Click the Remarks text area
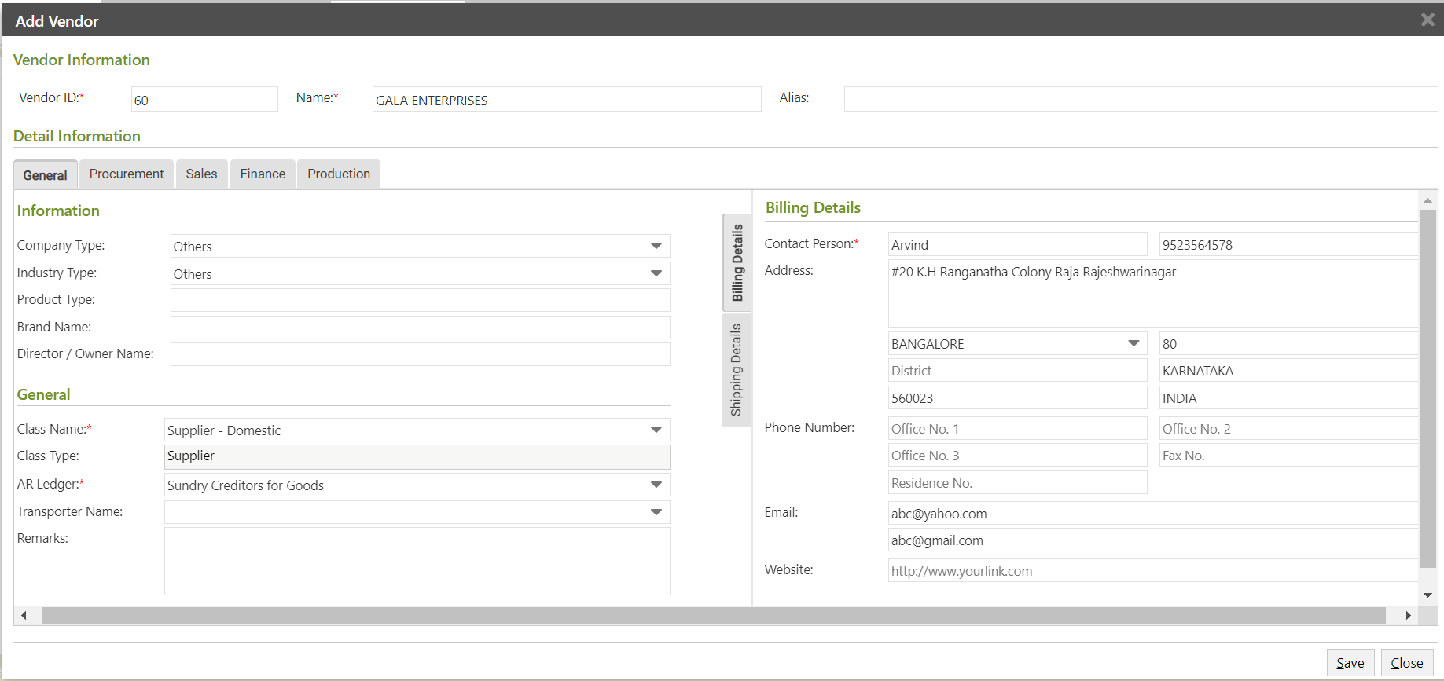Viewport: 1444px width, 681px height. point(417,561)
